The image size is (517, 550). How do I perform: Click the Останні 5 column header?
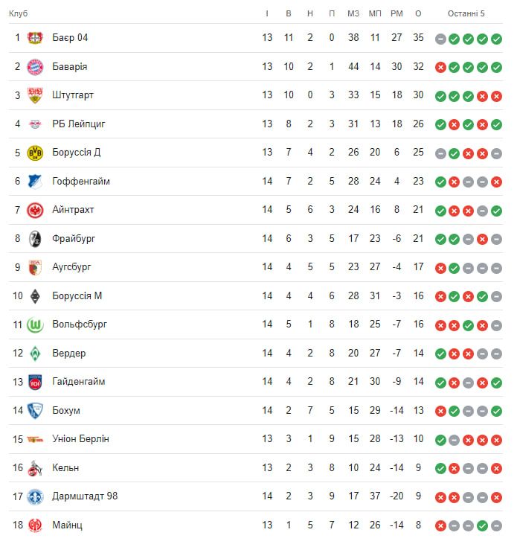466,13
